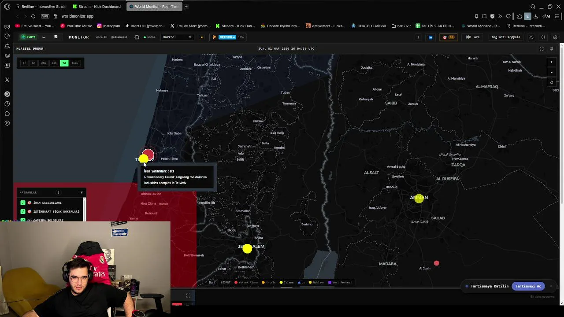
Task: Open the browser extensions puzzle icon
Action: click(519, 16)
